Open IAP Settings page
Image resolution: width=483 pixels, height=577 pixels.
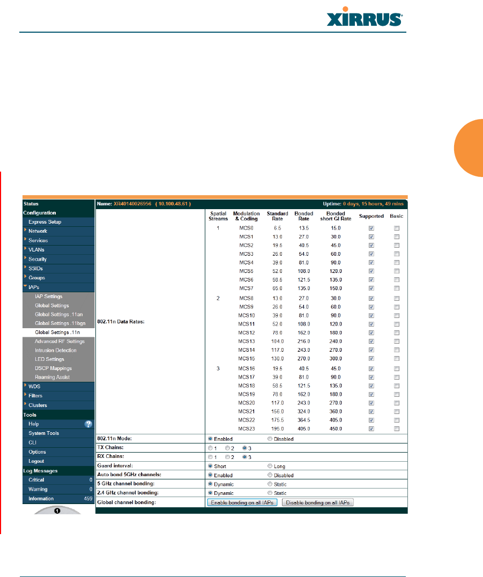(x=49, y=296)
